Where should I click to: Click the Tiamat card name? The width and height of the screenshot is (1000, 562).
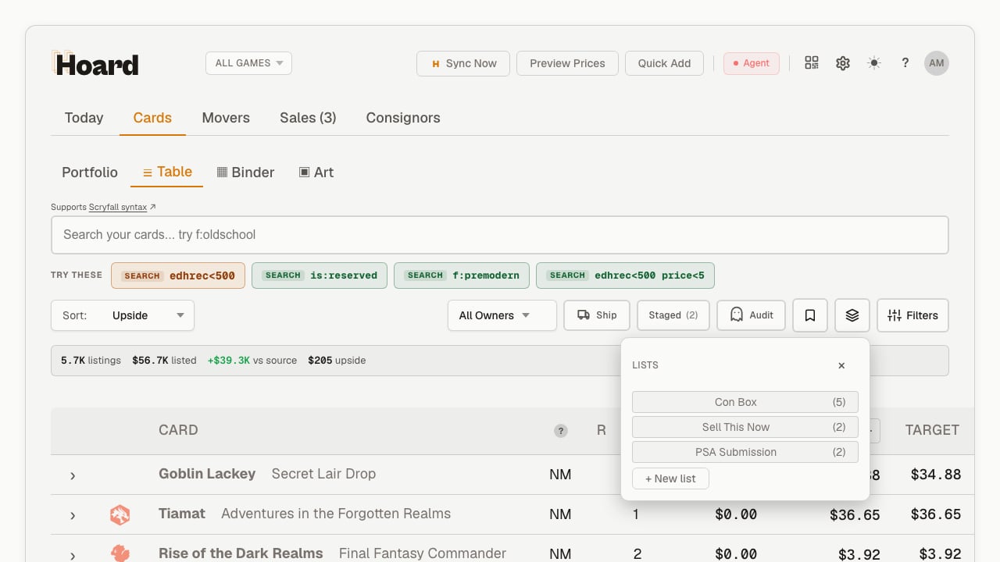(182, 514)
